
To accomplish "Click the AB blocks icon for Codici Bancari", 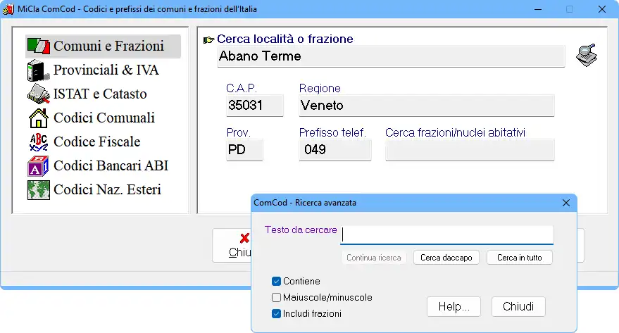I will [x=38, y=166].
